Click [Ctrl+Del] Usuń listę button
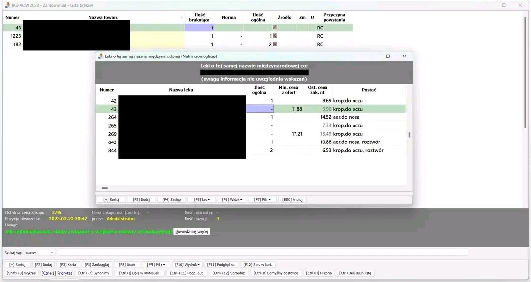531x282 pixels. click(x=355, y=273)
